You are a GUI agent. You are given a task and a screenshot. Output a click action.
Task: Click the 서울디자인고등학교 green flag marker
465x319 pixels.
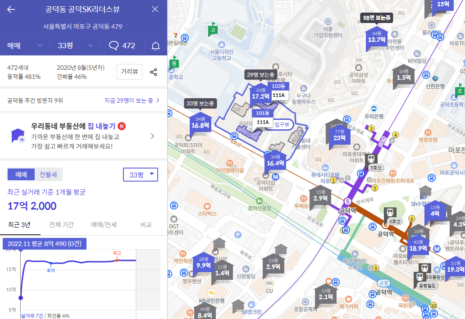click(213, 29)
